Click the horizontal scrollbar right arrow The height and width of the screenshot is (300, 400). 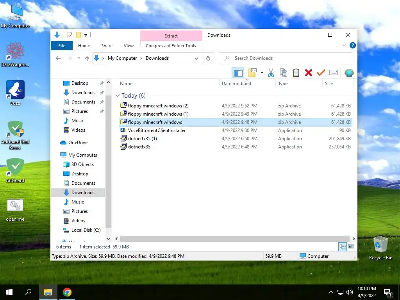(354, 239)
